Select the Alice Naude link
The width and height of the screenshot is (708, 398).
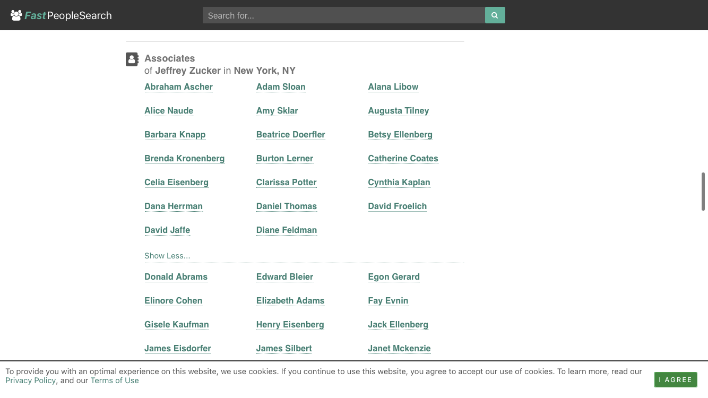point(169,110)
